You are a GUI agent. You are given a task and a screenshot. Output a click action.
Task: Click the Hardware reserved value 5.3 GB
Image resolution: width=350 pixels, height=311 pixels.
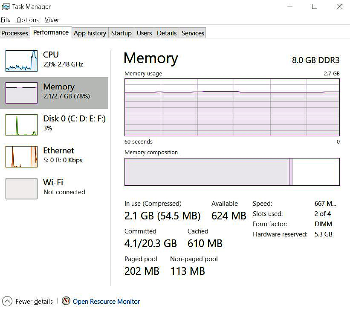pyautogui.click(x=324, y=234)
